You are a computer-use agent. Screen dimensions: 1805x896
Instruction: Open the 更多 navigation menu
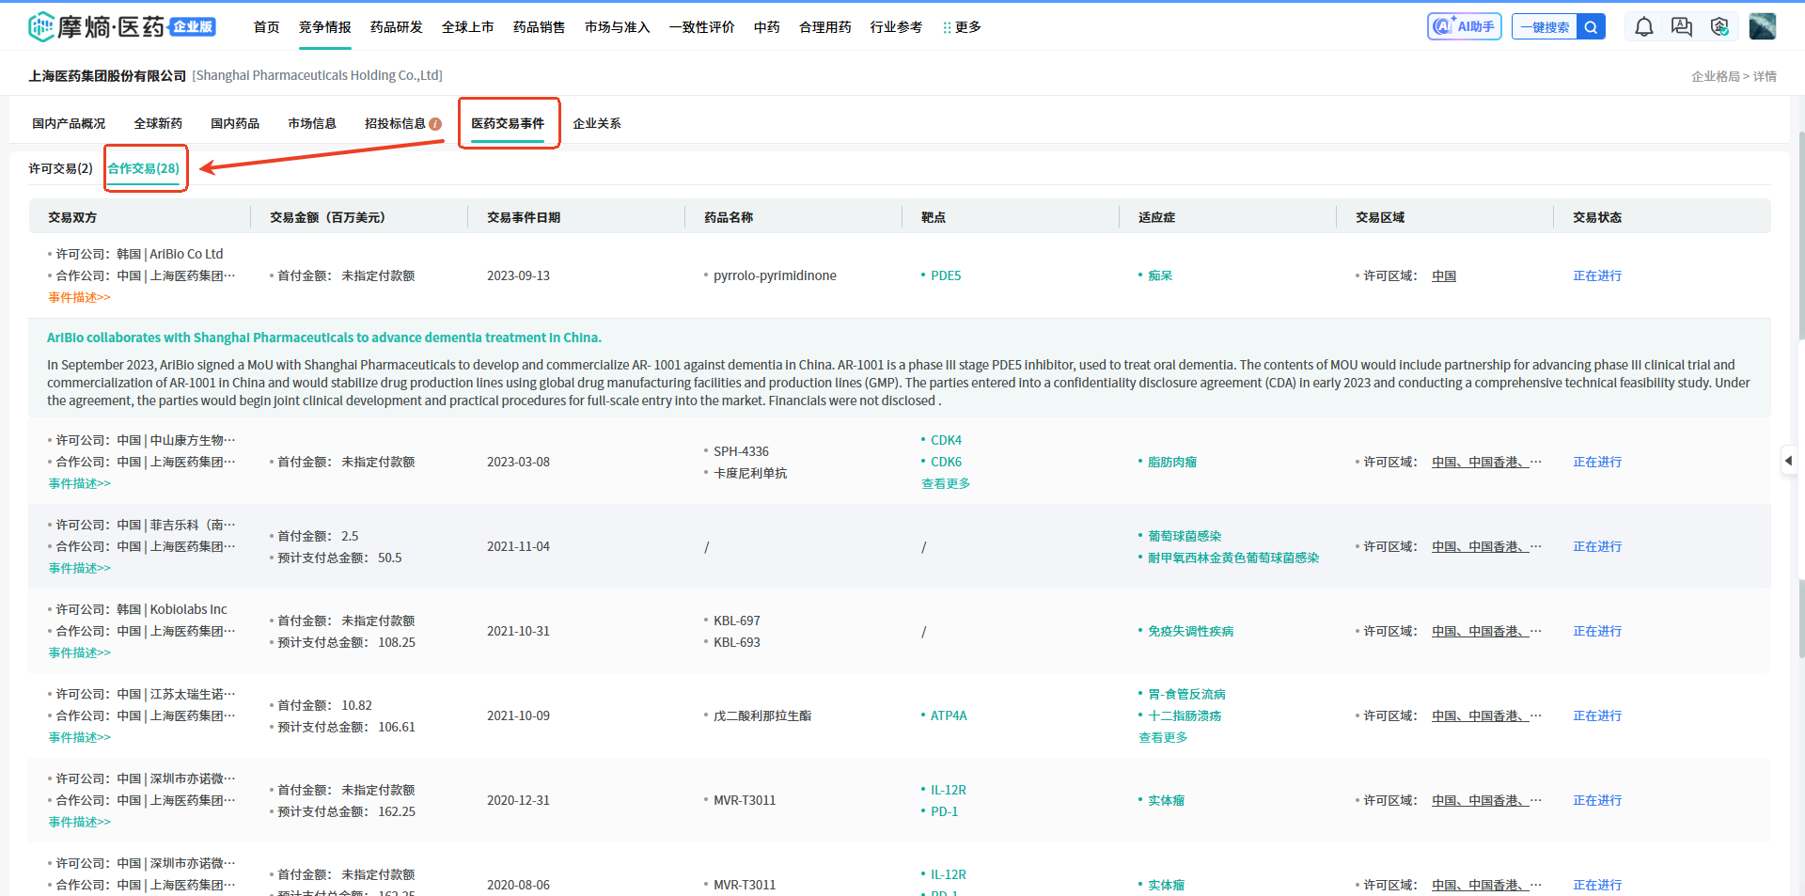[x=962, y=27]
